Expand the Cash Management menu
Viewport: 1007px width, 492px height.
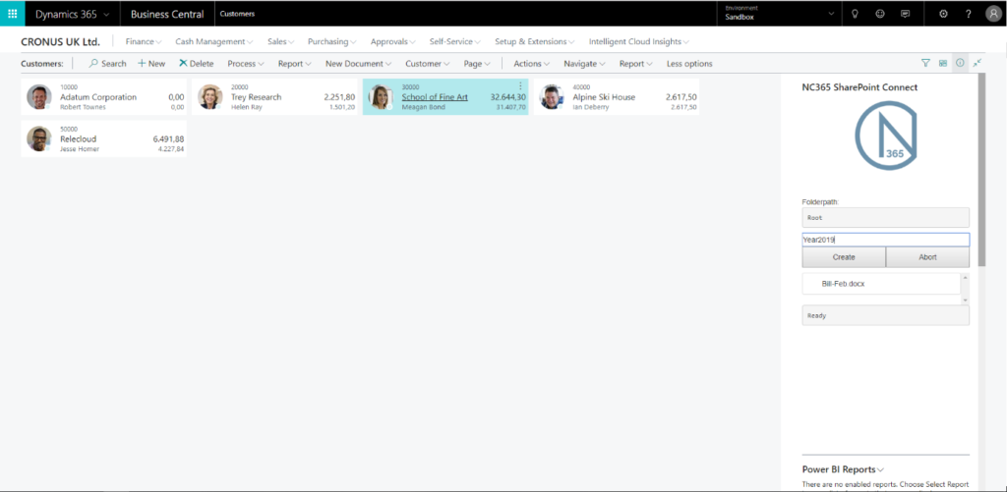point(213,41)
